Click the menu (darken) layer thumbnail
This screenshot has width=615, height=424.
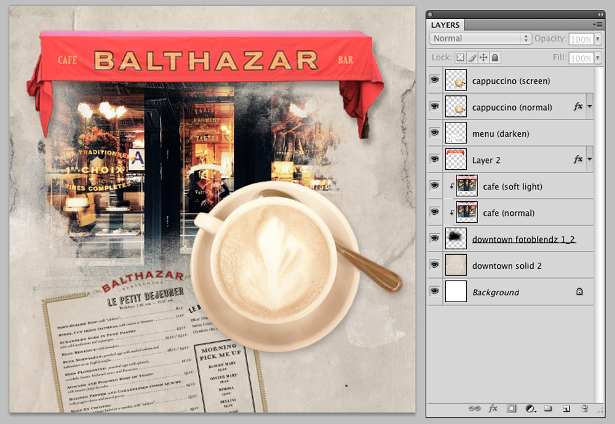coord(456,133)
